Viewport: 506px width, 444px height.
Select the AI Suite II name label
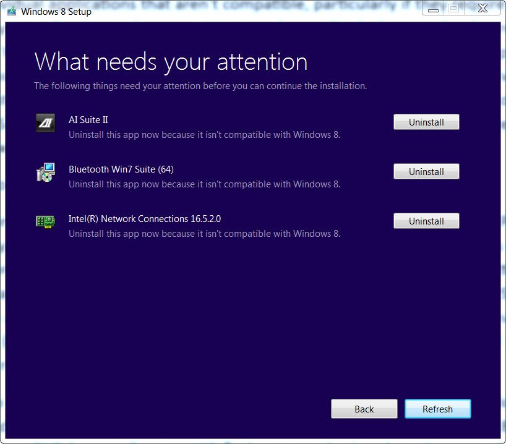tap(88, 120)
